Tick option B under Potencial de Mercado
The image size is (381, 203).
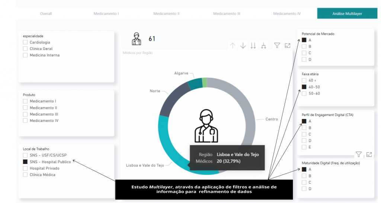pyautogui.click(x=304, y=46)
